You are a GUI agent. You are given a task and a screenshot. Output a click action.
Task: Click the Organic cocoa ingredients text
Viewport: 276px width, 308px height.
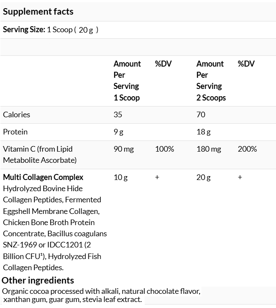click(x=101, y=296)
